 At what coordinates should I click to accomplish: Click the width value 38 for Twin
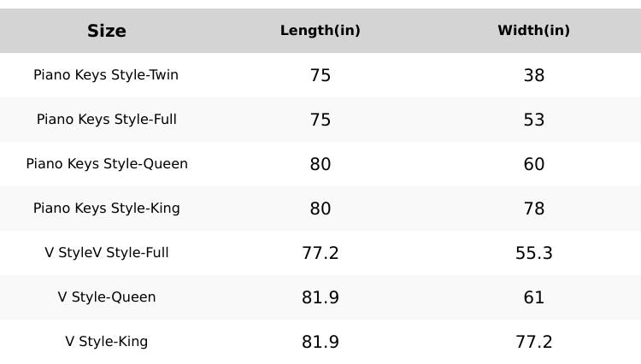coord(534,75)
